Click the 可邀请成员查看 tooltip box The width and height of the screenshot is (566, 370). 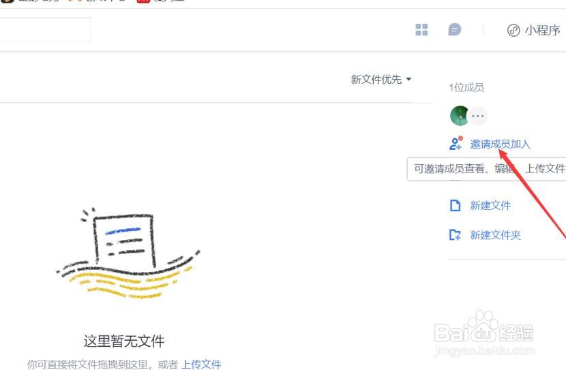pyautogui.click(x=487, y=168)
